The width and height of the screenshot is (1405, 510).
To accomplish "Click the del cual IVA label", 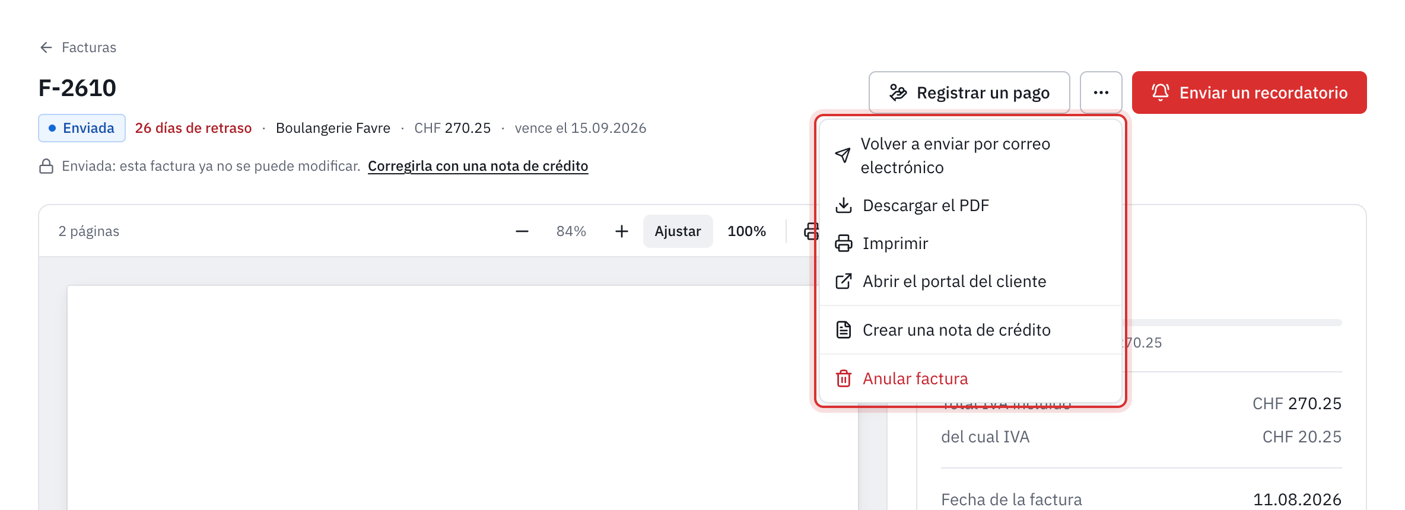I will (985, 437).
